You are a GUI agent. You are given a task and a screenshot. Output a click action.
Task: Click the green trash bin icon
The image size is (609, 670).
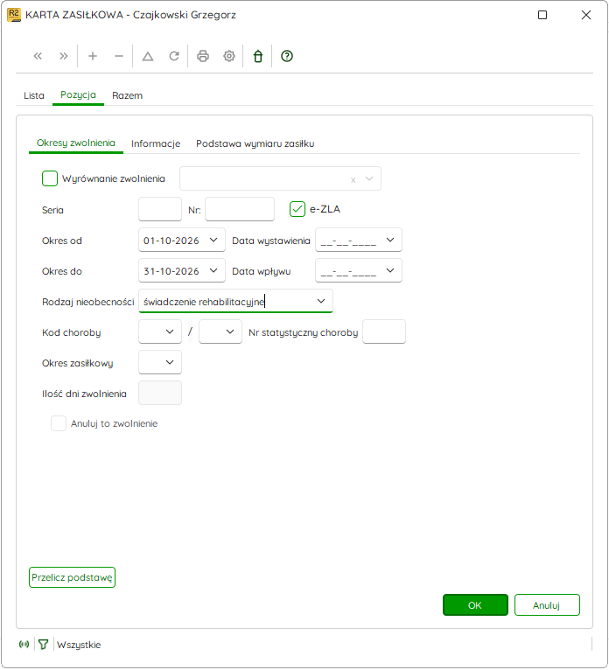pyautogui.click(x=258, y=56)
